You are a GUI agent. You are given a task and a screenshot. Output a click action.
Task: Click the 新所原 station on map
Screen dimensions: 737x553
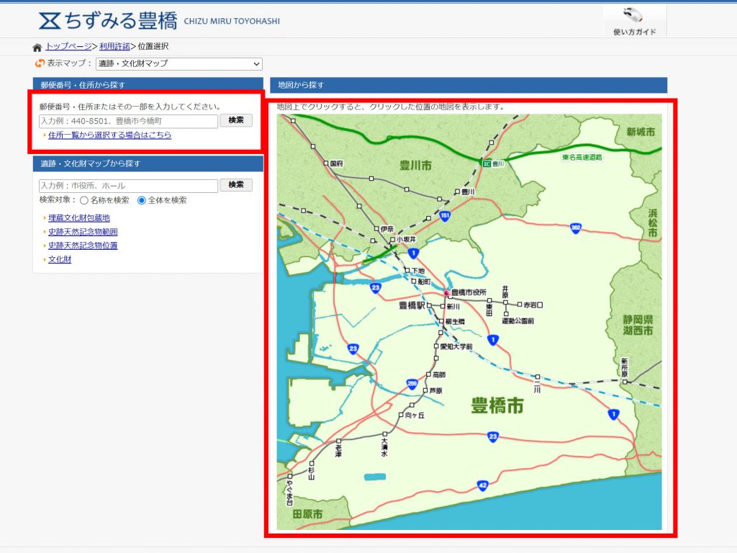(625, 382)
